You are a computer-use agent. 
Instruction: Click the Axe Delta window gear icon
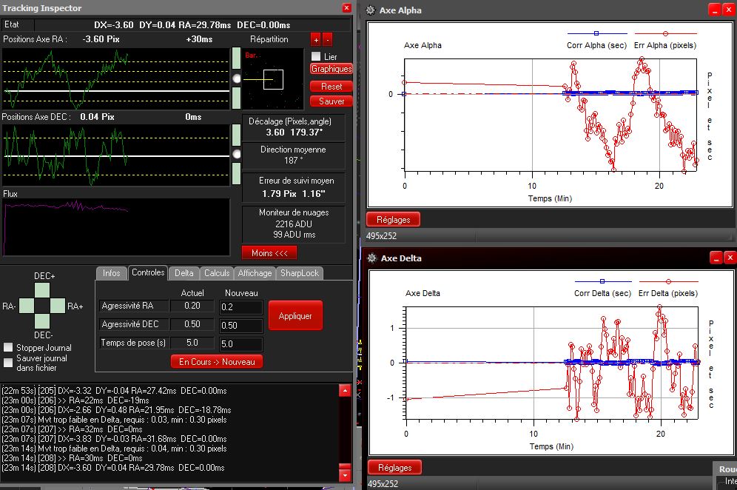point(371,258)
